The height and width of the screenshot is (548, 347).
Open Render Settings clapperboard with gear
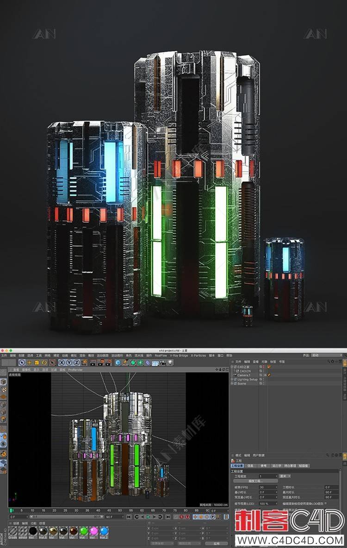(x=108, y=363)
